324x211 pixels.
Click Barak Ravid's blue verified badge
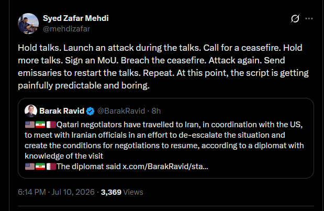(91, 111)
